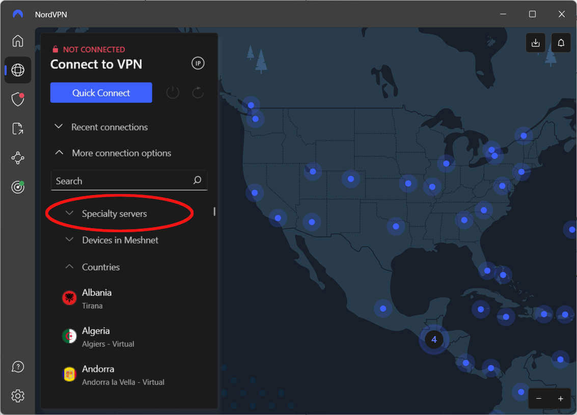This screenshot has height=415, width=577.
Task: Open the Meshnet nodes sidebar icon
Action: (18, 158)
